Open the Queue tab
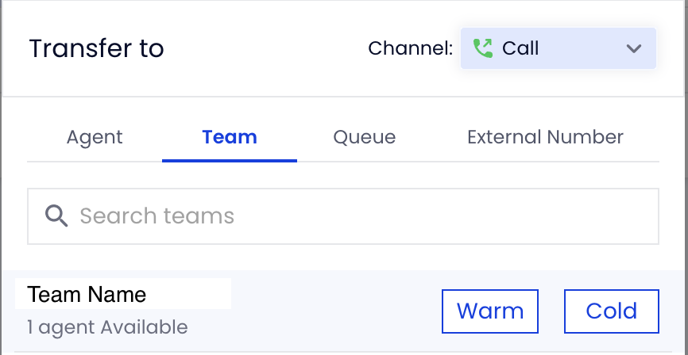 (364, 137)
